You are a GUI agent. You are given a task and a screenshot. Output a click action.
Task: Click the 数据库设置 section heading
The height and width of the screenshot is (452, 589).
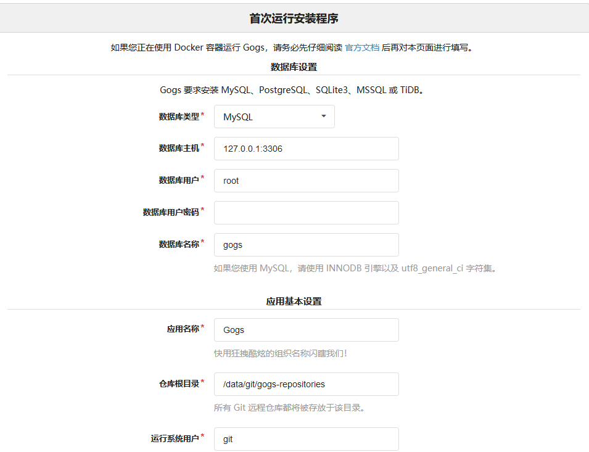(294, 67)
